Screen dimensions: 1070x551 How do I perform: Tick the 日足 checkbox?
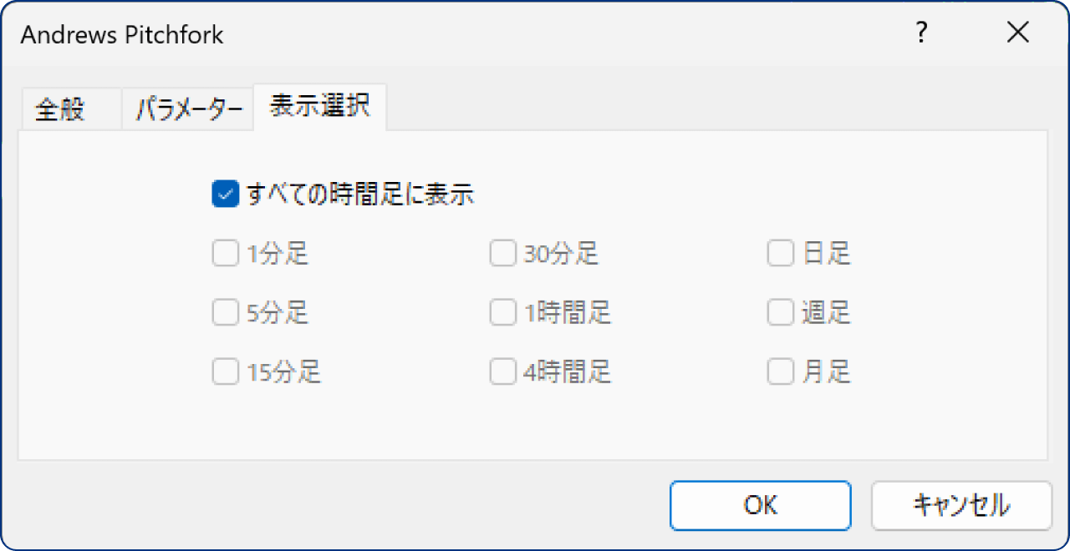click(780, 254)
